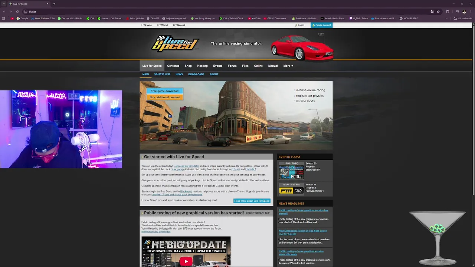Image resolution: width=475 pixels, height=267 pixels.
Task: Open the Google bookmark
Action: click(23, 19)
